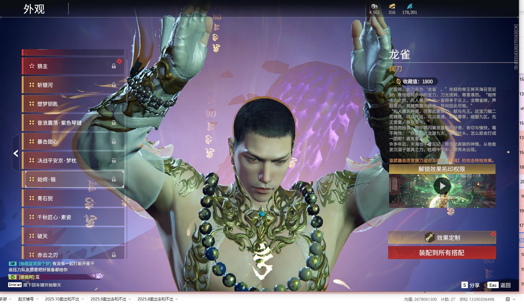The image size is (524, 304).
Task: Select the 决战平安京·梦枕 skin
Action: 73,160
